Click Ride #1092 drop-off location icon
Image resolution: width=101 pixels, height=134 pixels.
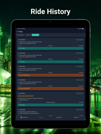[x=18, y=70]
